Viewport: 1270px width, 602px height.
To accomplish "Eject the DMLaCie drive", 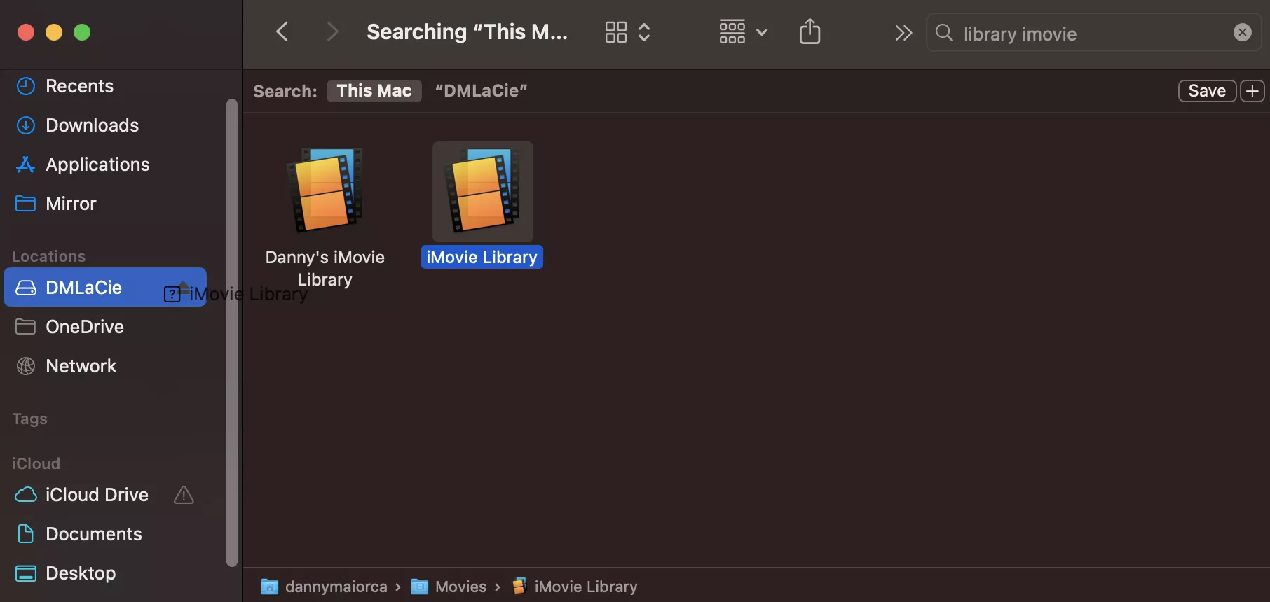I will pyautogui.click(x=184, y=286).
